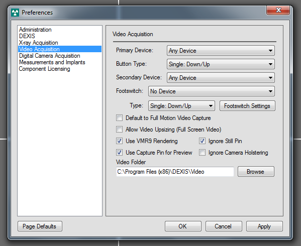Image resolution: width=301 pixels, height=246 pixels.
Task: Click the DEXIS app icon in title bar
Action: (x=15, y=13)
